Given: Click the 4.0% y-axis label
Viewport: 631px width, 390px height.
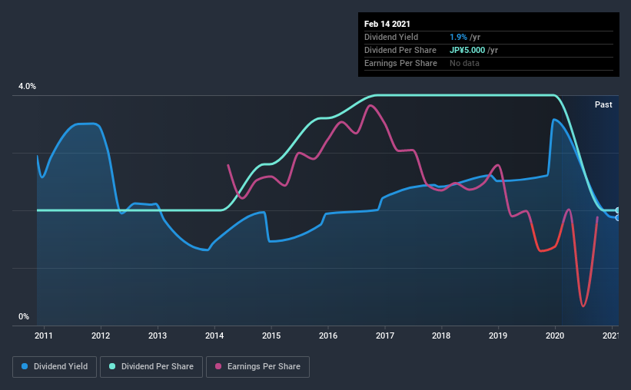Looking at the screenshot, I should (27, 87).
